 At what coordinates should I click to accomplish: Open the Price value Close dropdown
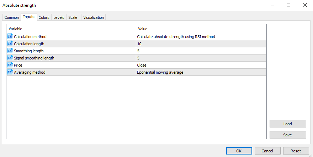point(201,65)
